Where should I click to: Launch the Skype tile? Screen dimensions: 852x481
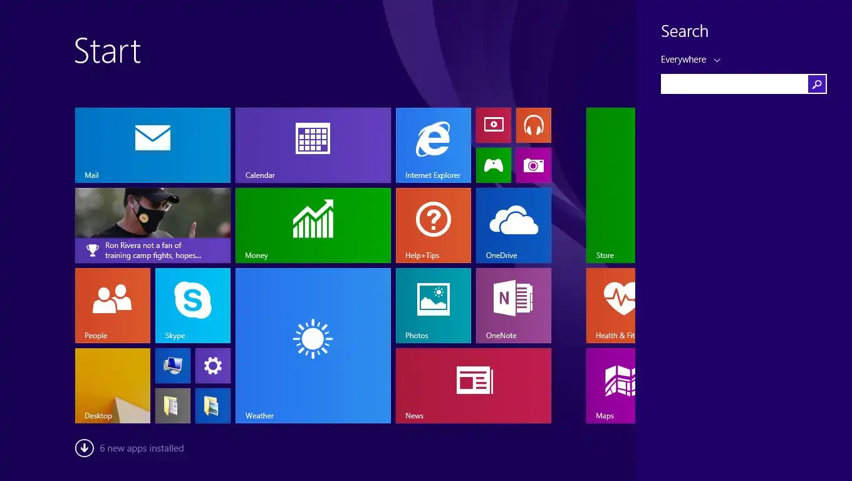click(193, 306)
